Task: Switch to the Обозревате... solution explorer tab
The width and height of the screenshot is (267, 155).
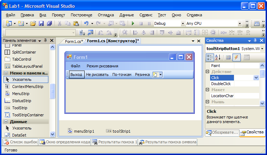Action: click(222, 132)
